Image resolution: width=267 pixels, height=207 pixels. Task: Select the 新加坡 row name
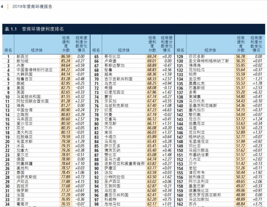tap(23, 61)
